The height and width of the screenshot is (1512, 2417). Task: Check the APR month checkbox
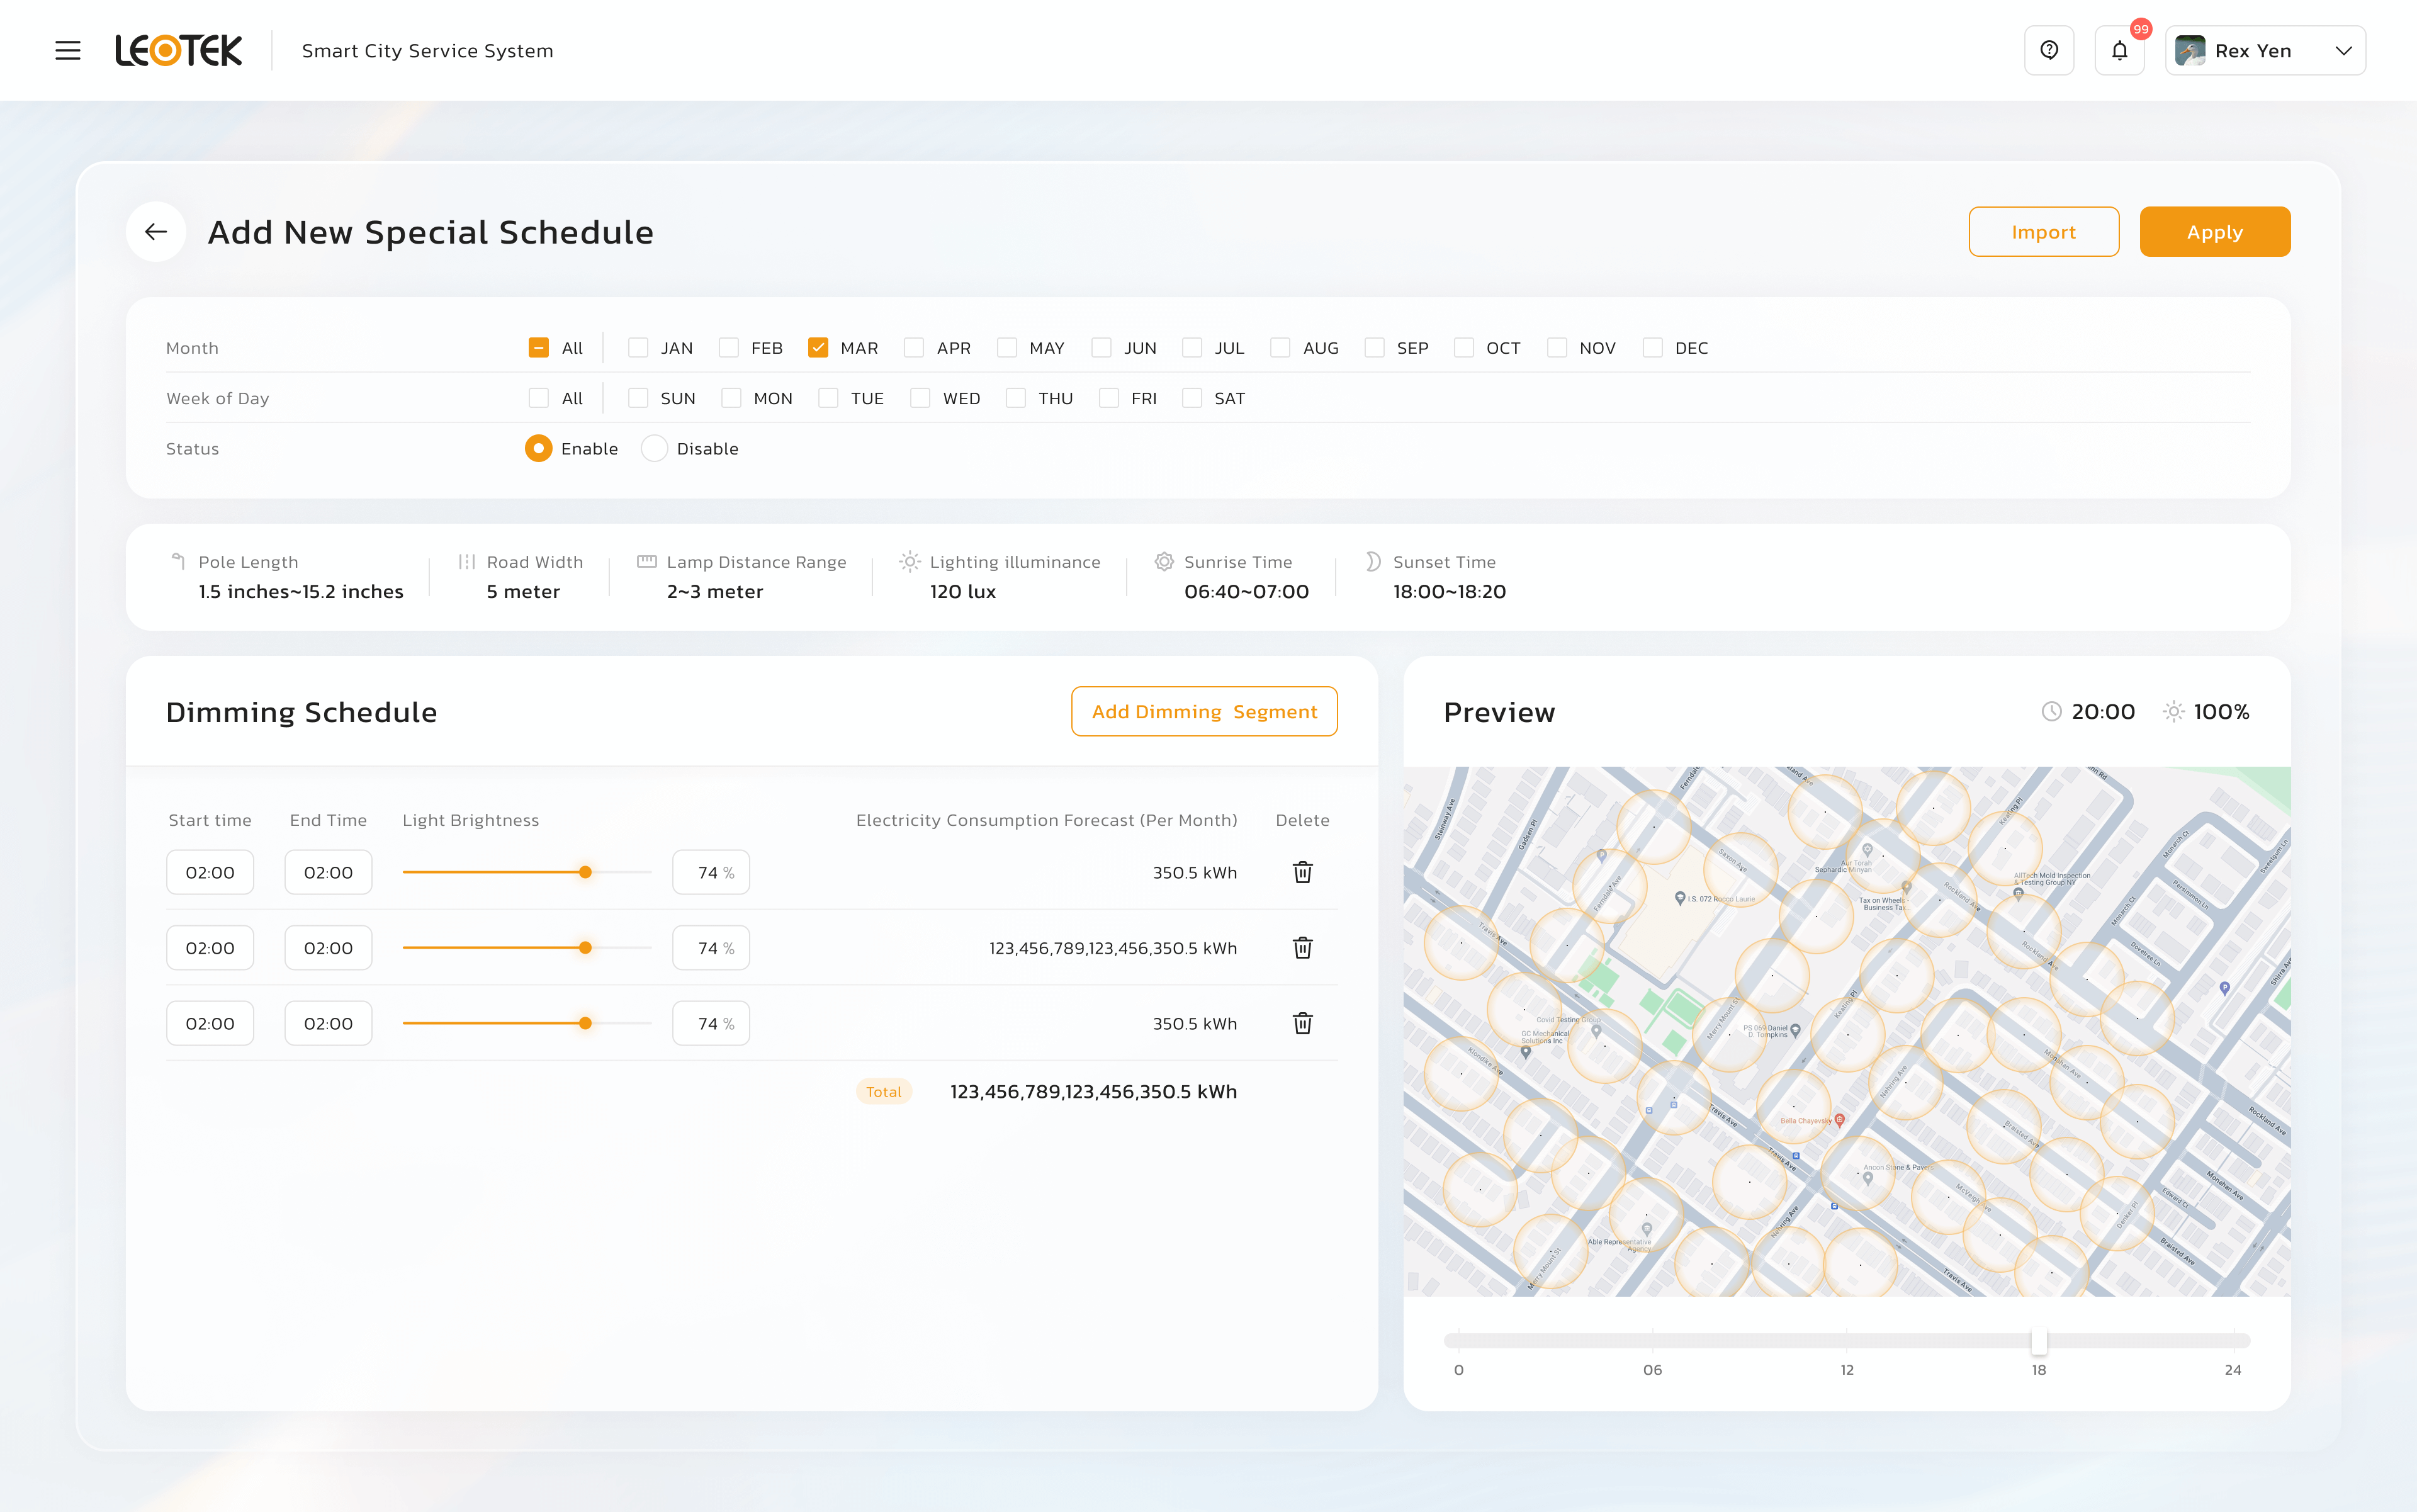[913, 348]
